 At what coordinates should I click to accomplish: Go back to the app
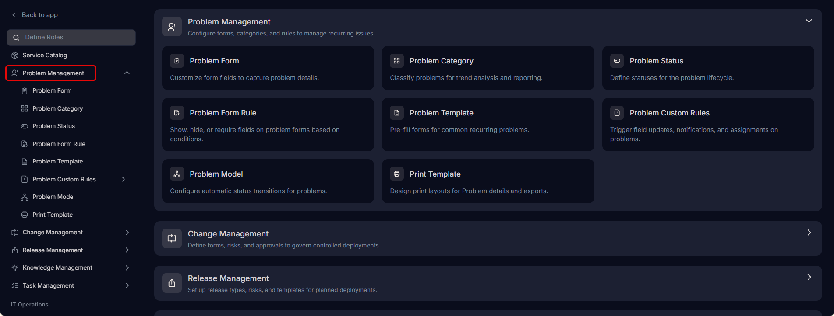(x=35, y=15)
